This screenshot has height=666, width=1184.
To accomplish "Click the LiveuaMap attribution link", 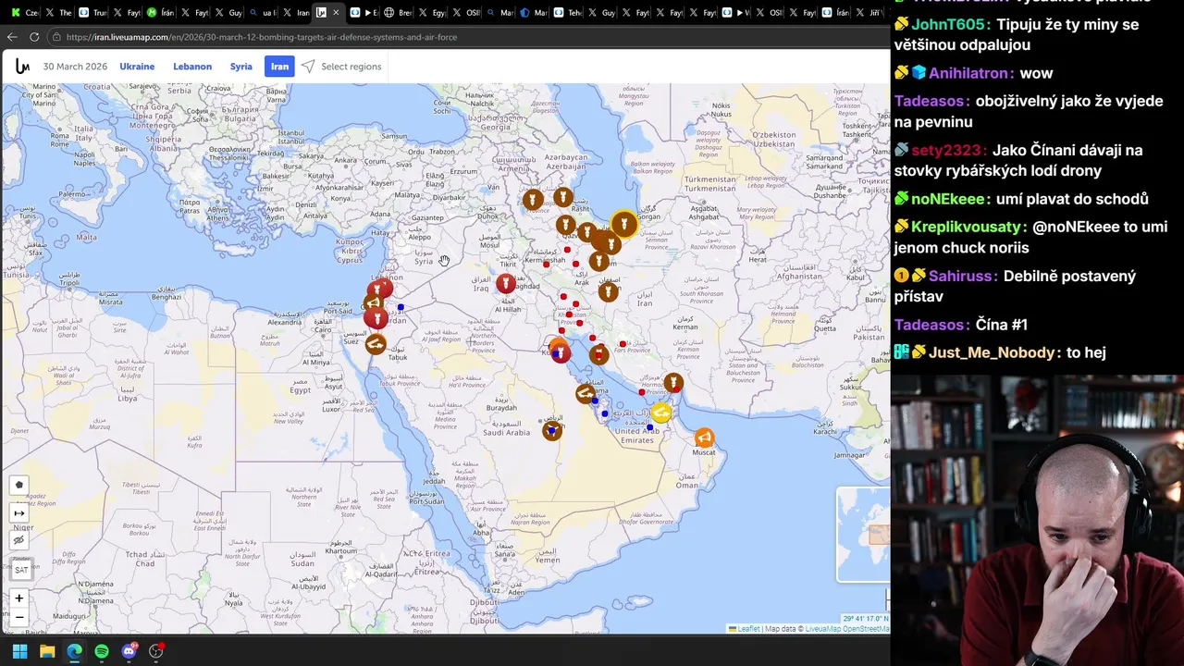I will (x=822, y=629).
